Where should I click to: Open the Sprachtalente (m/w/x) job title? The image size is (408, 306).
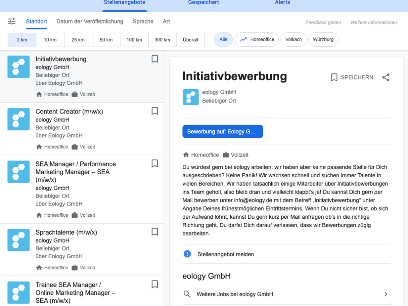pyautogui.click(x=67, y=232)
